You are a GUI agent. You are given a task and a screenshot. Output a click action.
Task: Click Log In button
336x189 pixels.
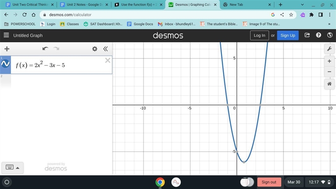(x=259, y=35)
